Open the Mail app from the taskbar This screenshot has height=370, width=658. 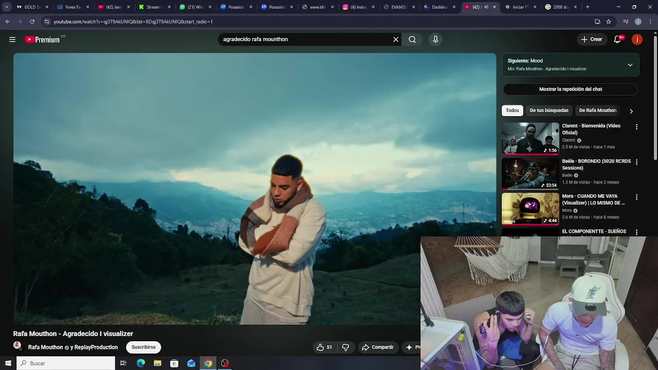(191, 363)
